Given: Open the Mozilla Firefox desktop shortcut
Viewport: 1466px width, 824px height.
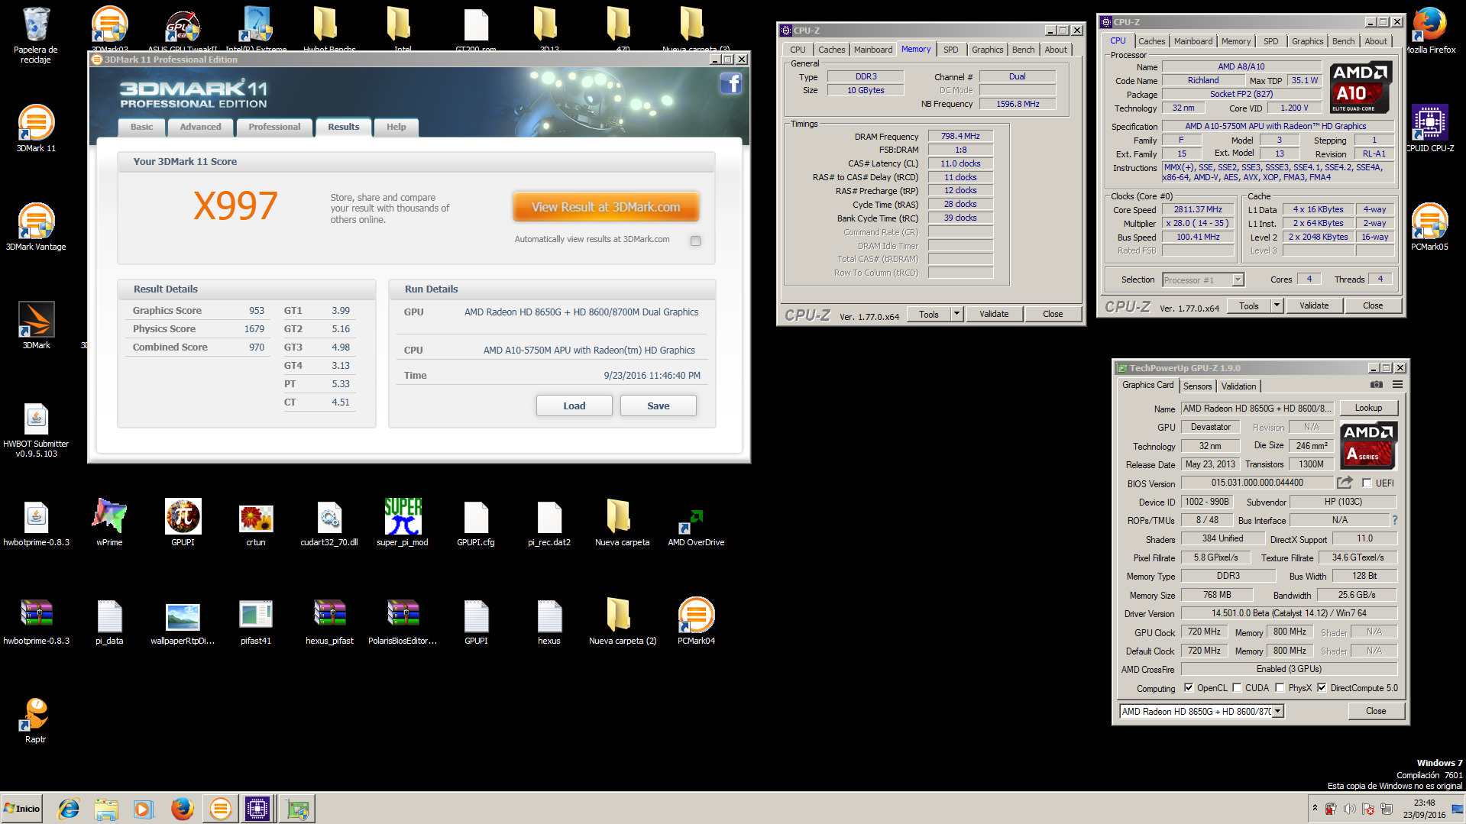Looking at the screenshot, I should (1431, 31).
